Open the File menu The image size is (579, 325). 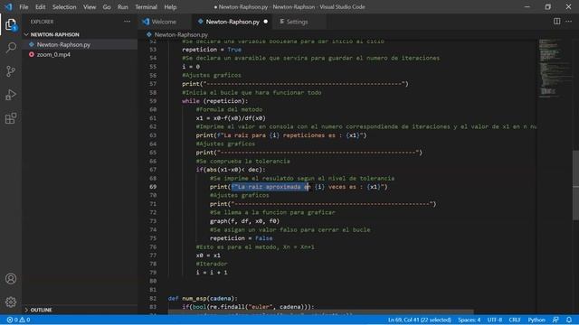[x=24, y=7]
